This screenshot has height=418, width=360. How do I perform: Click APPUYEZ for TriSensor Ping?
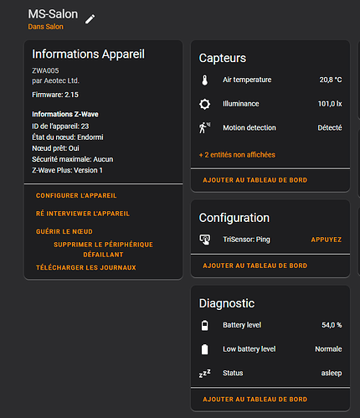click(x=327, y=240)
